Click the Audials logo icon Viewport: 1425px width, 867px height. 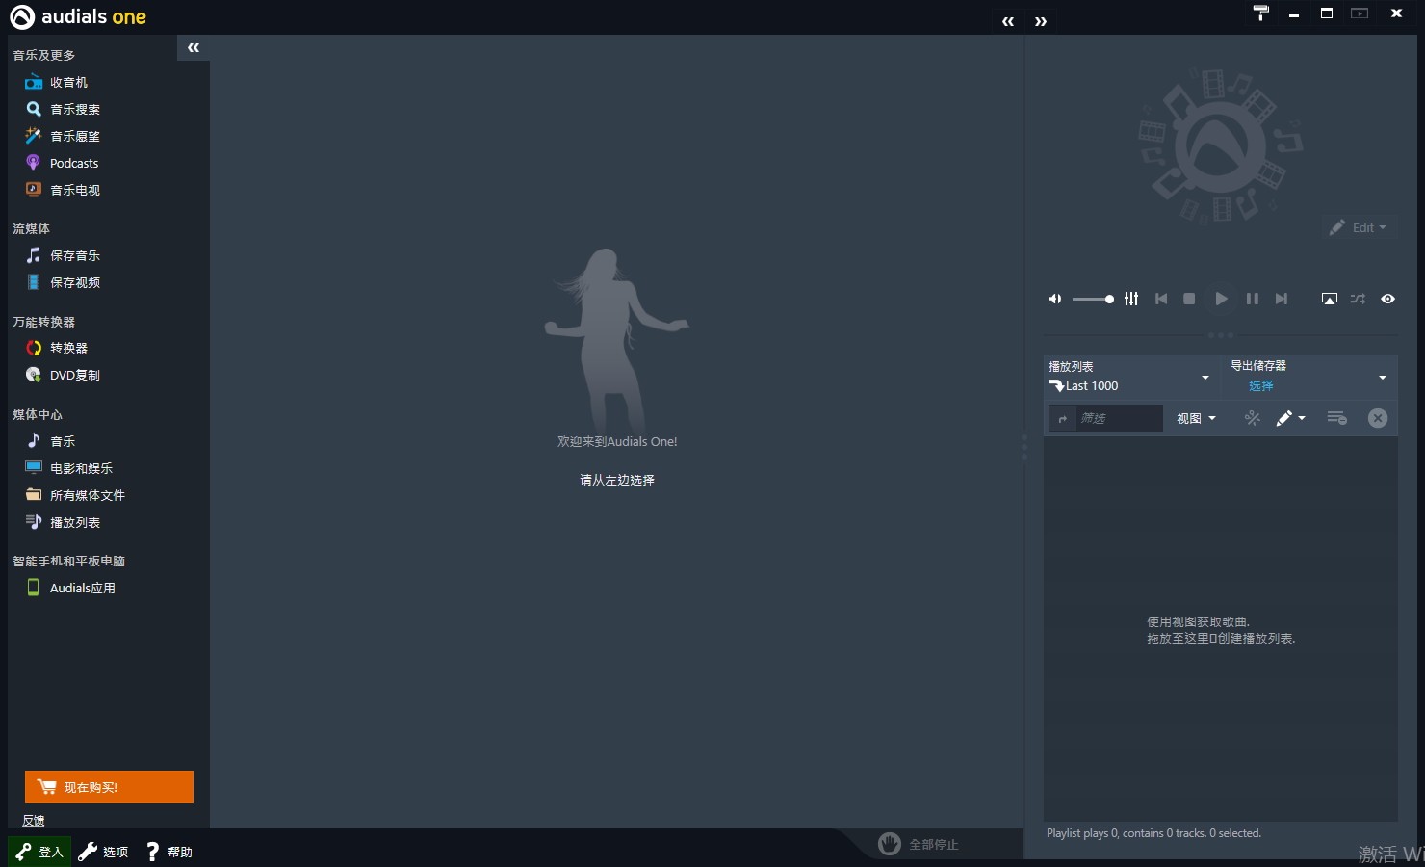click(x=22, y=16)
